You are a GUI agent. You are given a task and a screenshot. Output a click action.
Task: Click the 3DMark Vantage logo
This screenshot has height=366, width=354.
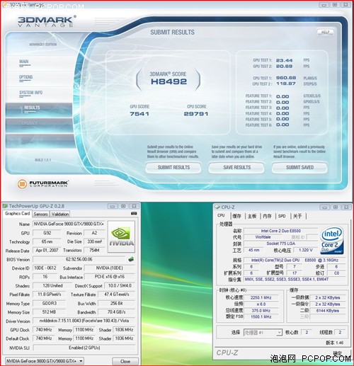coord(47,21)
